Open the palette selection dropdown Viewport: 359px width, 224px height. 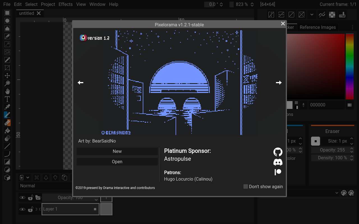point(313,193)
